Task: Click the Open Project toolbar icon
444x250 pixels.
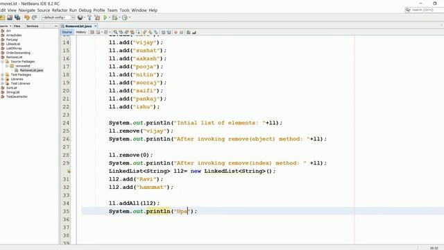Action: point(10,17)
